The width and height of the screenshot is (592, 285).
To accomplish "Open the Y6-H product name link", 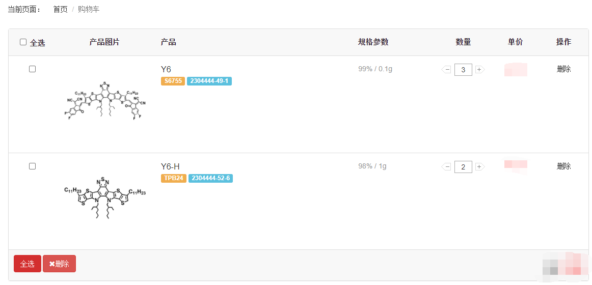I will [x=170, y=166].
